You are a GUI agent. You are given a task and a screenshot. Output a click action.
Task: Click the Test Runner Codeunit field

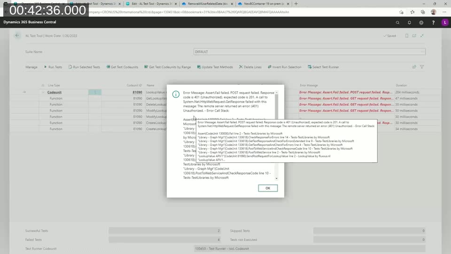point(310,248)
